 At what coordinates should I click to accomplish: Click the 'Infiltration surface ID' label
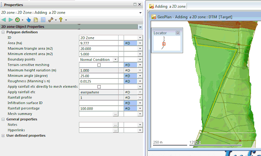pyautogui.click(x=25, y=103)
